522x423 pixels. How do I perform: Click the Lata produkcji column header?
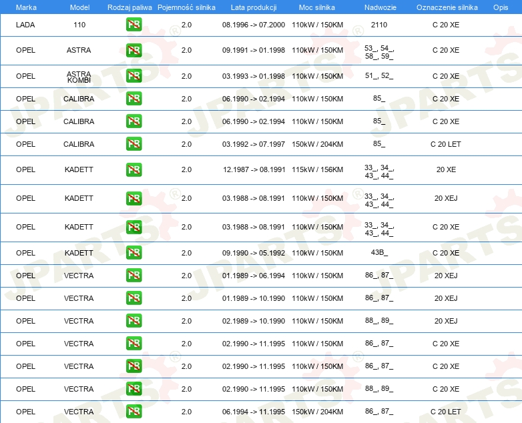tap(254, 7)
